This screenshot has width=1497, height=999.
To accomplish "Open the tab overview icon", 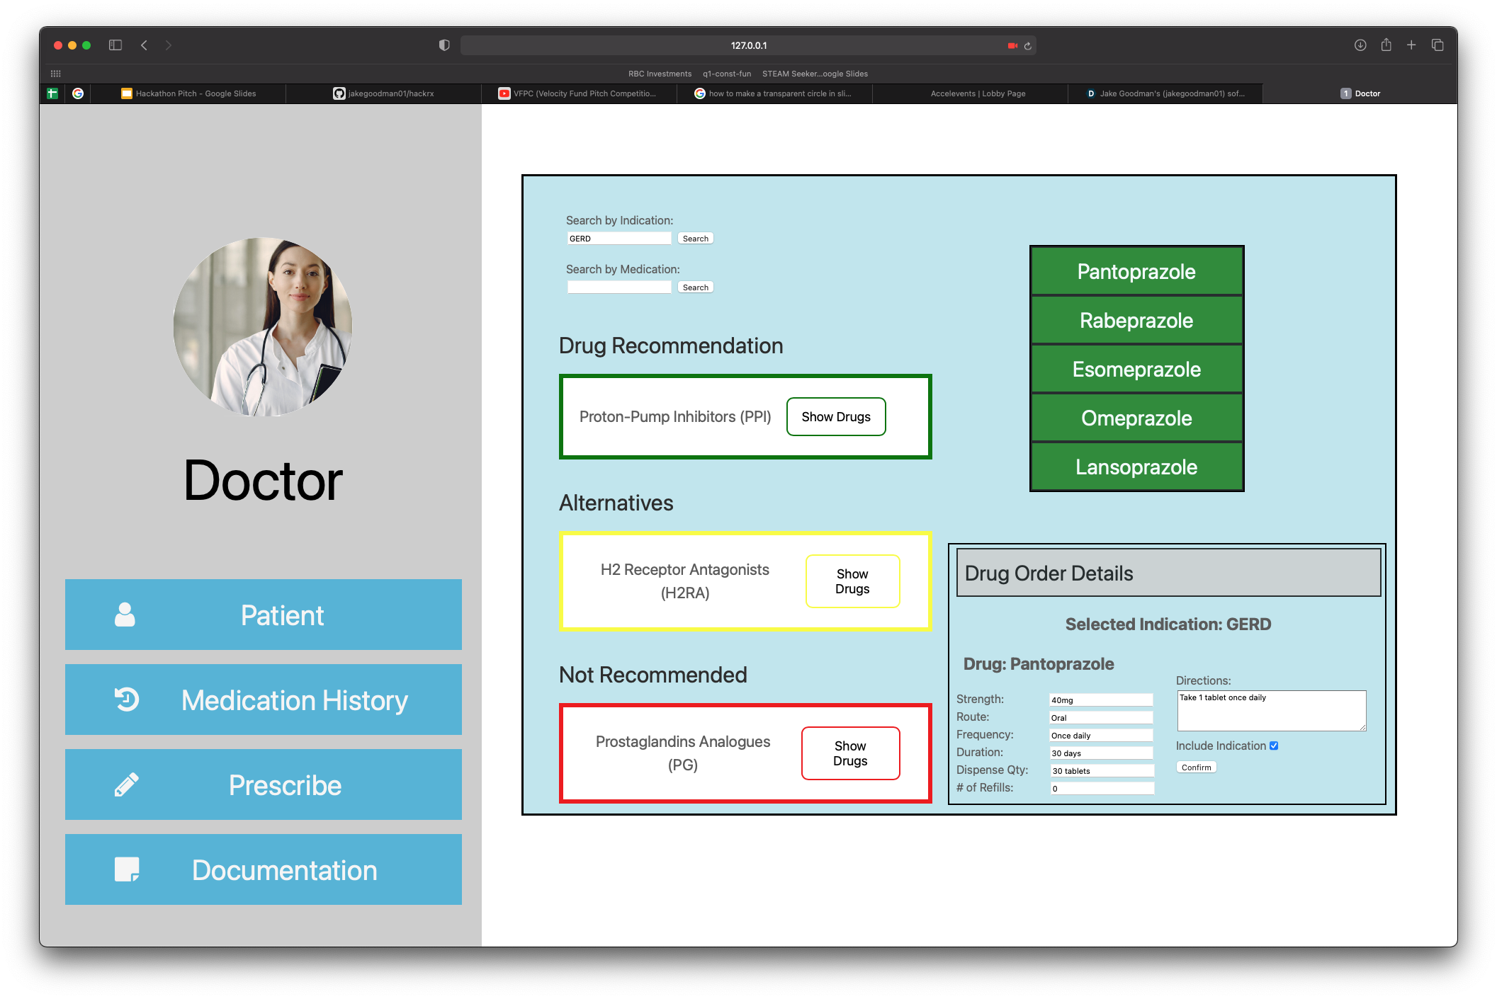I will 1437,45.
